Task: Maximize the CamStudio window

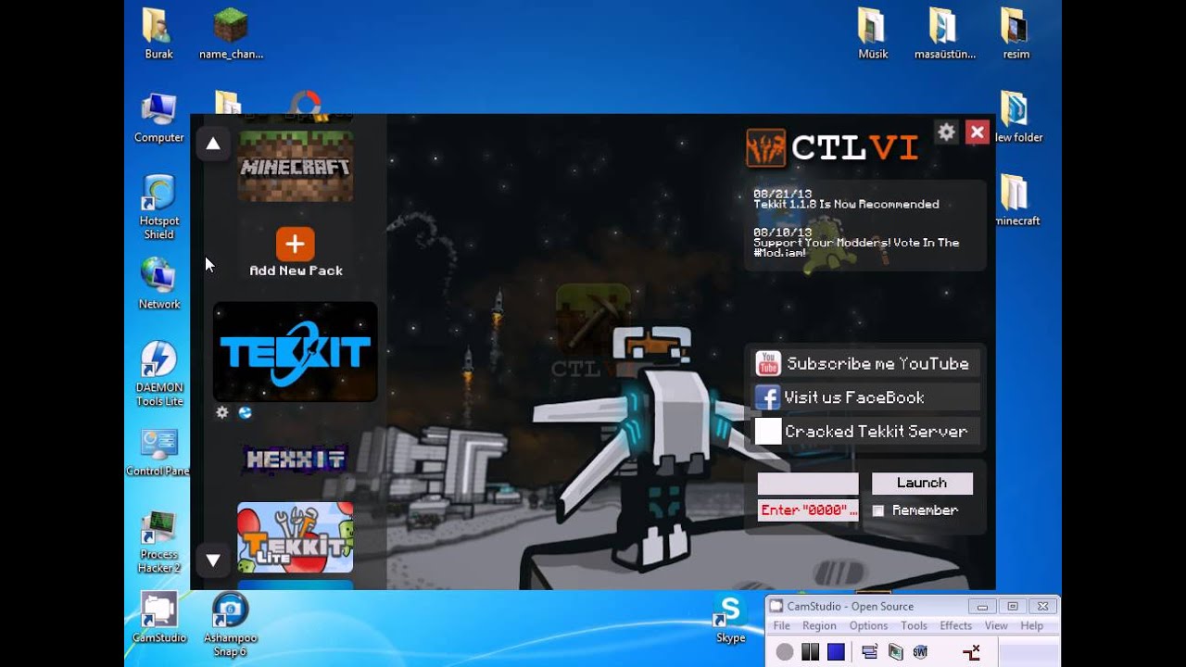Action: (x=1012, y=607)
